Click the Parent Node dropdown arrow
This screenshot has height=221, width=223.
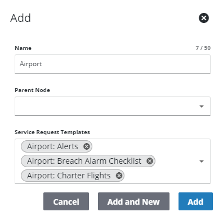pyautogui.click(x=202, y=107)
